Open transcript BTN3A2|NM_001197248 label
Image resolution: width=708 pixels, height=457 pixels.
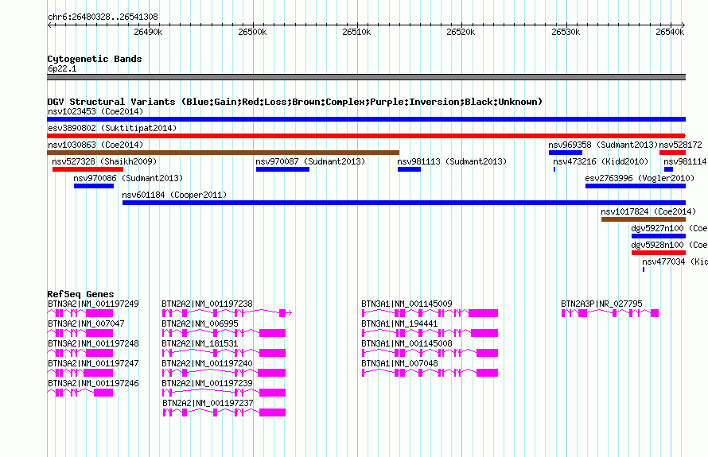[93, 344]
